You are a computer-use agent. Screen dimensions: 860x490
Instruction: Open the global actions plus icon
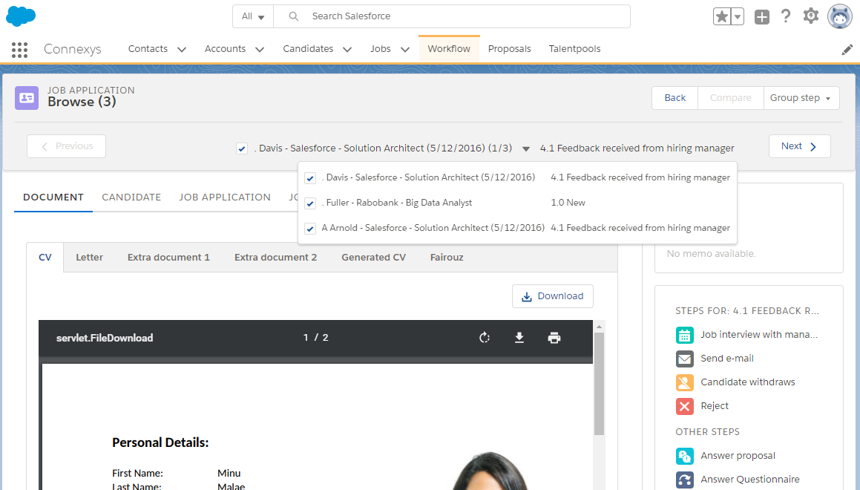[x=762, y=17]
